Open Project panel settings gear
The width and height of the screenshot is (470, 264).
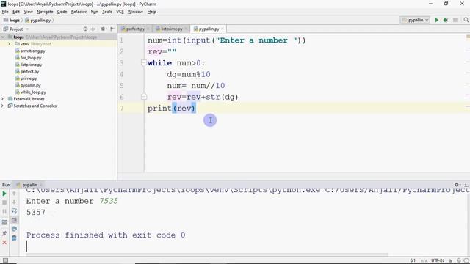(x=104, y=29)
